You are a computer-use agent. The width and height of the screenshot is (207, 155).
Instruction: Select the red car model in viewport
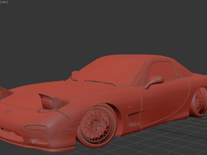[x=103, y=103]
